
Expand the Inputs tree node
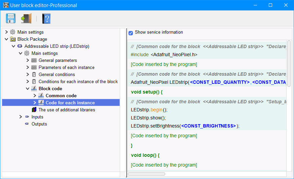click(x=21, y=117)
